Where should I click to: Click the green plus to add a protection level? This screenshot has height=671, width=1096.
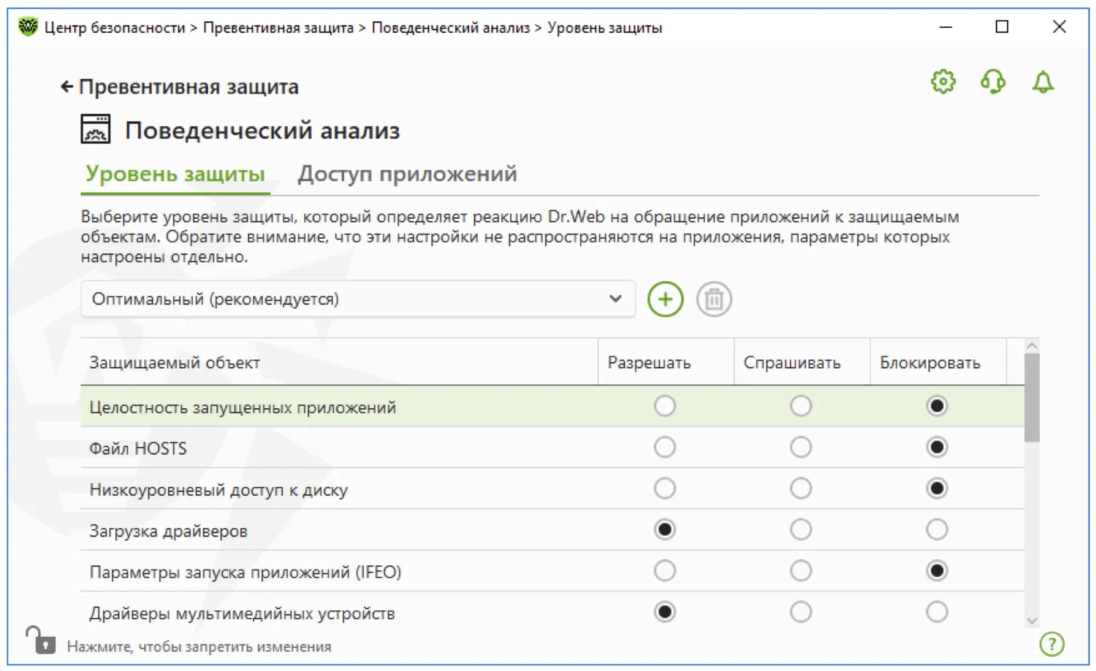[665, 299]
